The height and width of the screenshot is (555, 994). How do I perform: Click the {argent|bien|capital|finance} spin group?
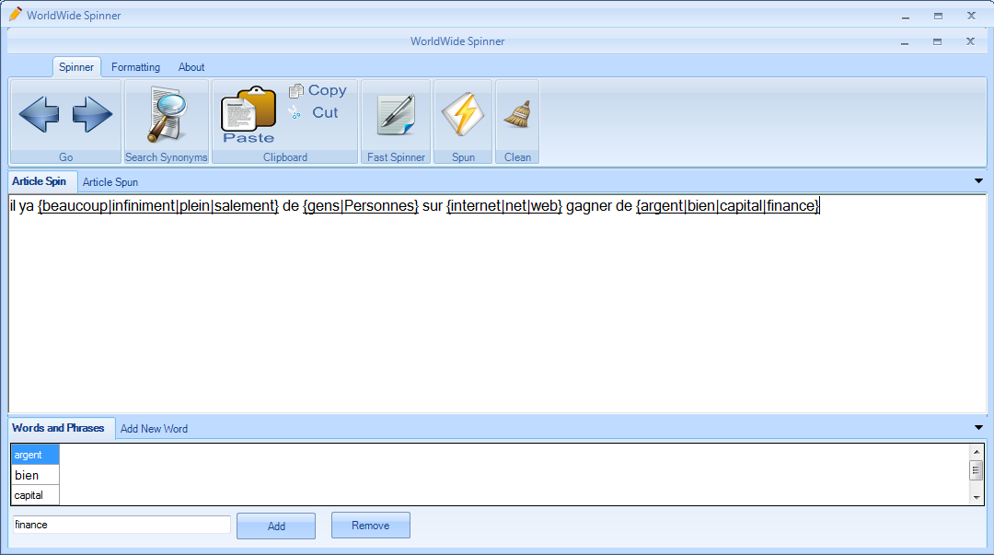point(728,205)
